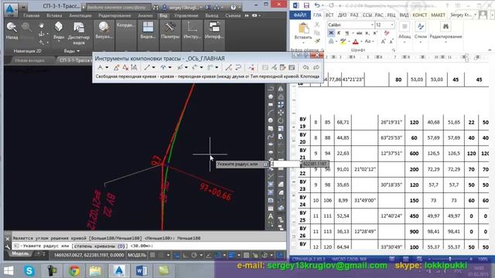Image resolution: width=495 pixels, height=278 pixels.
Task: Open the Calibri font name dropdown
Action: [372, 25]
